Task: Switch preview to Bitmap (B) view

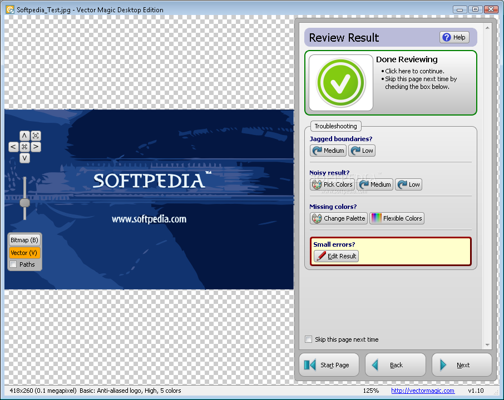Action: tap(24, 240)
